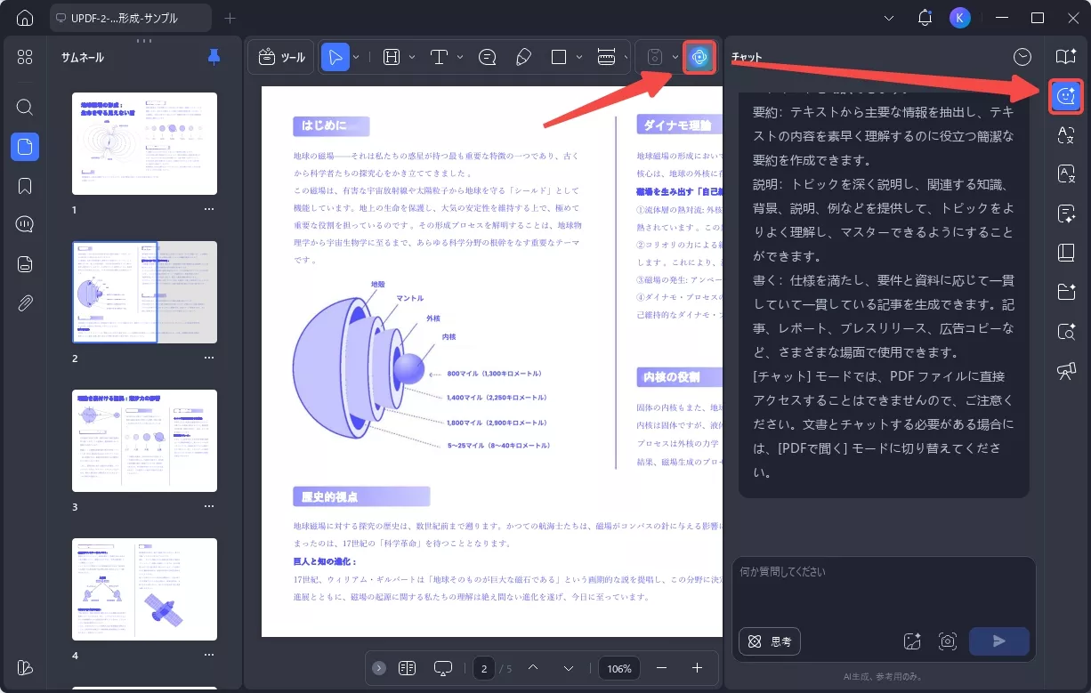1091x693 pixels.
Task: Open the search panel from the left sidebar
Action: pyautogui.click(x=24, y=106)
